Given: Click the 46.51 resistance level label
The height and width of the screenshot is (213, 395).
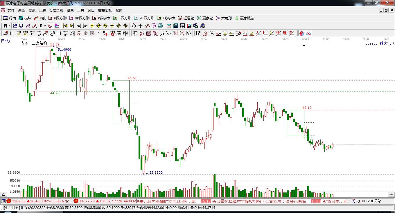Looking at the screenshot, I should (132, 78).
